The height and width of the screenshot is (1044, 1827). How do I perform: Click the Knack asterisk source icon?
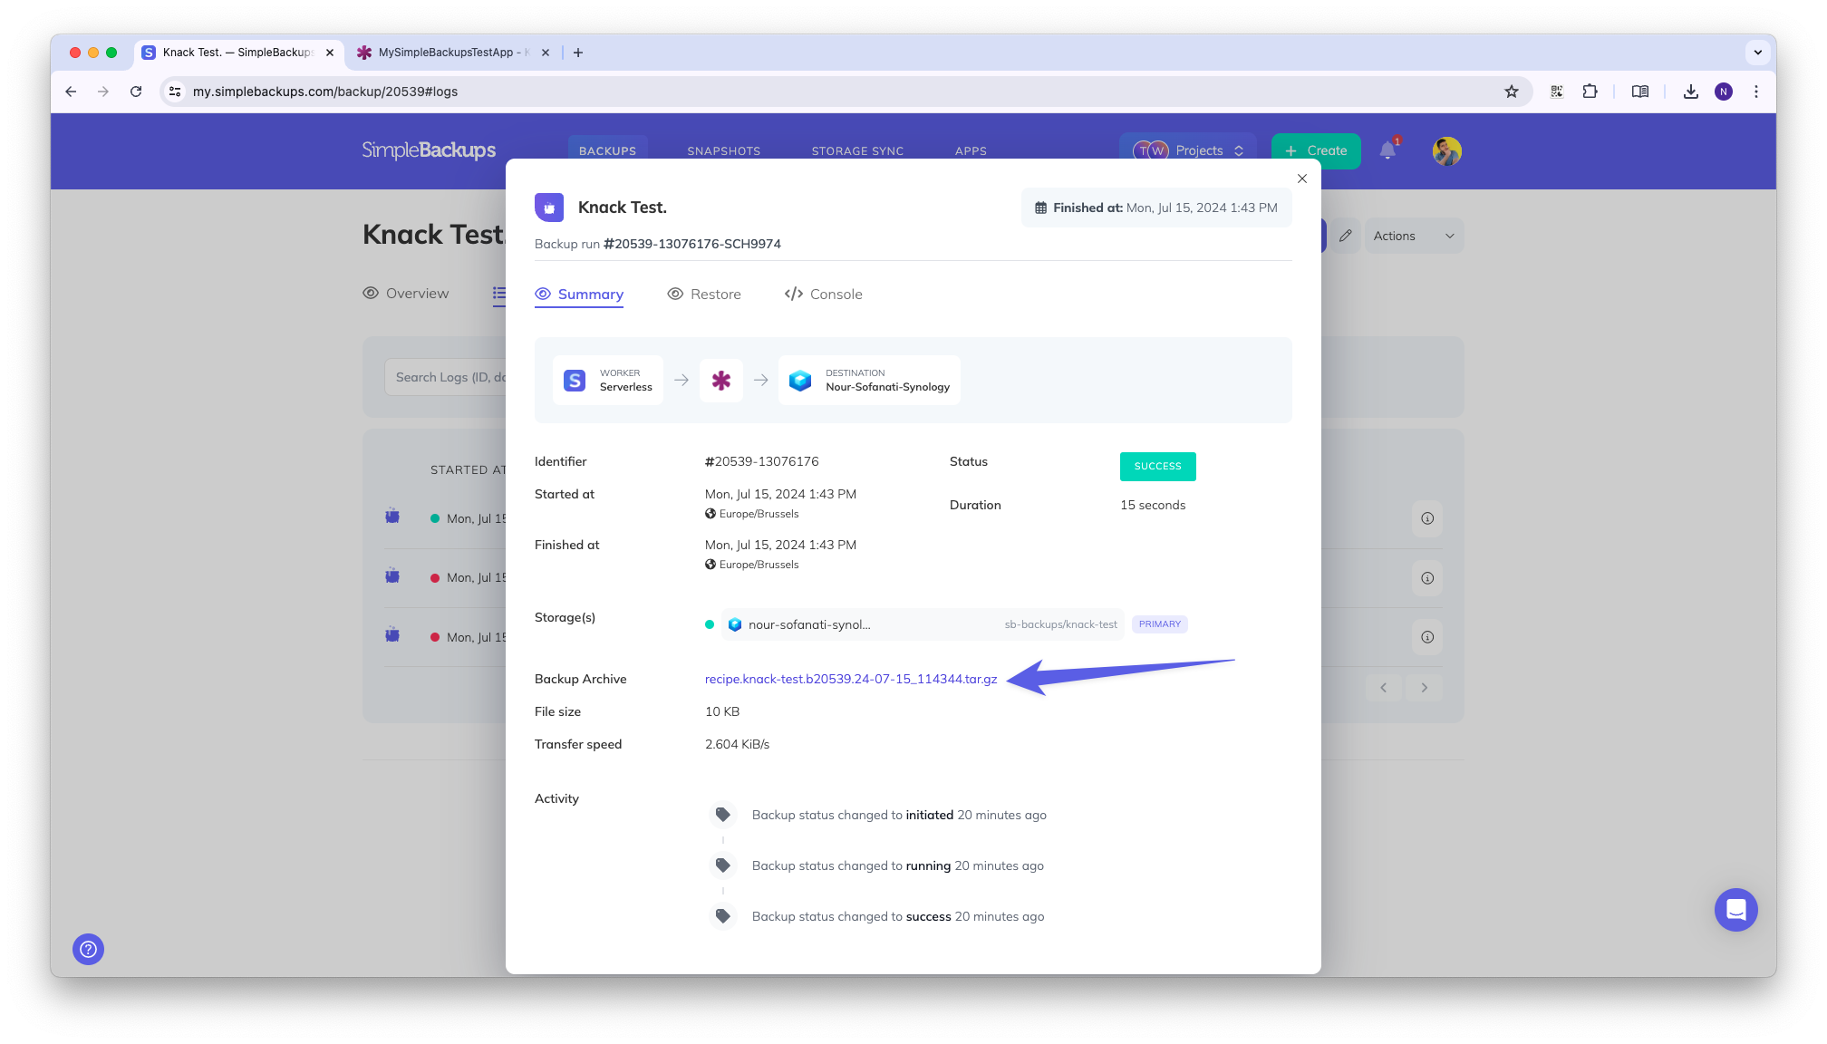point(721,381)
